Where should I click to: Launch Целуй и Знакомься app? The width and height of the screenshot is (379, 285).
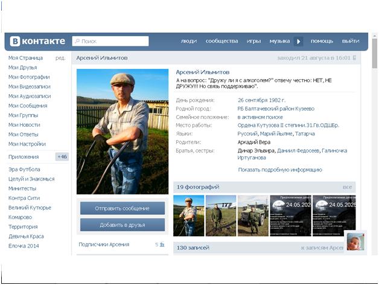31,179
